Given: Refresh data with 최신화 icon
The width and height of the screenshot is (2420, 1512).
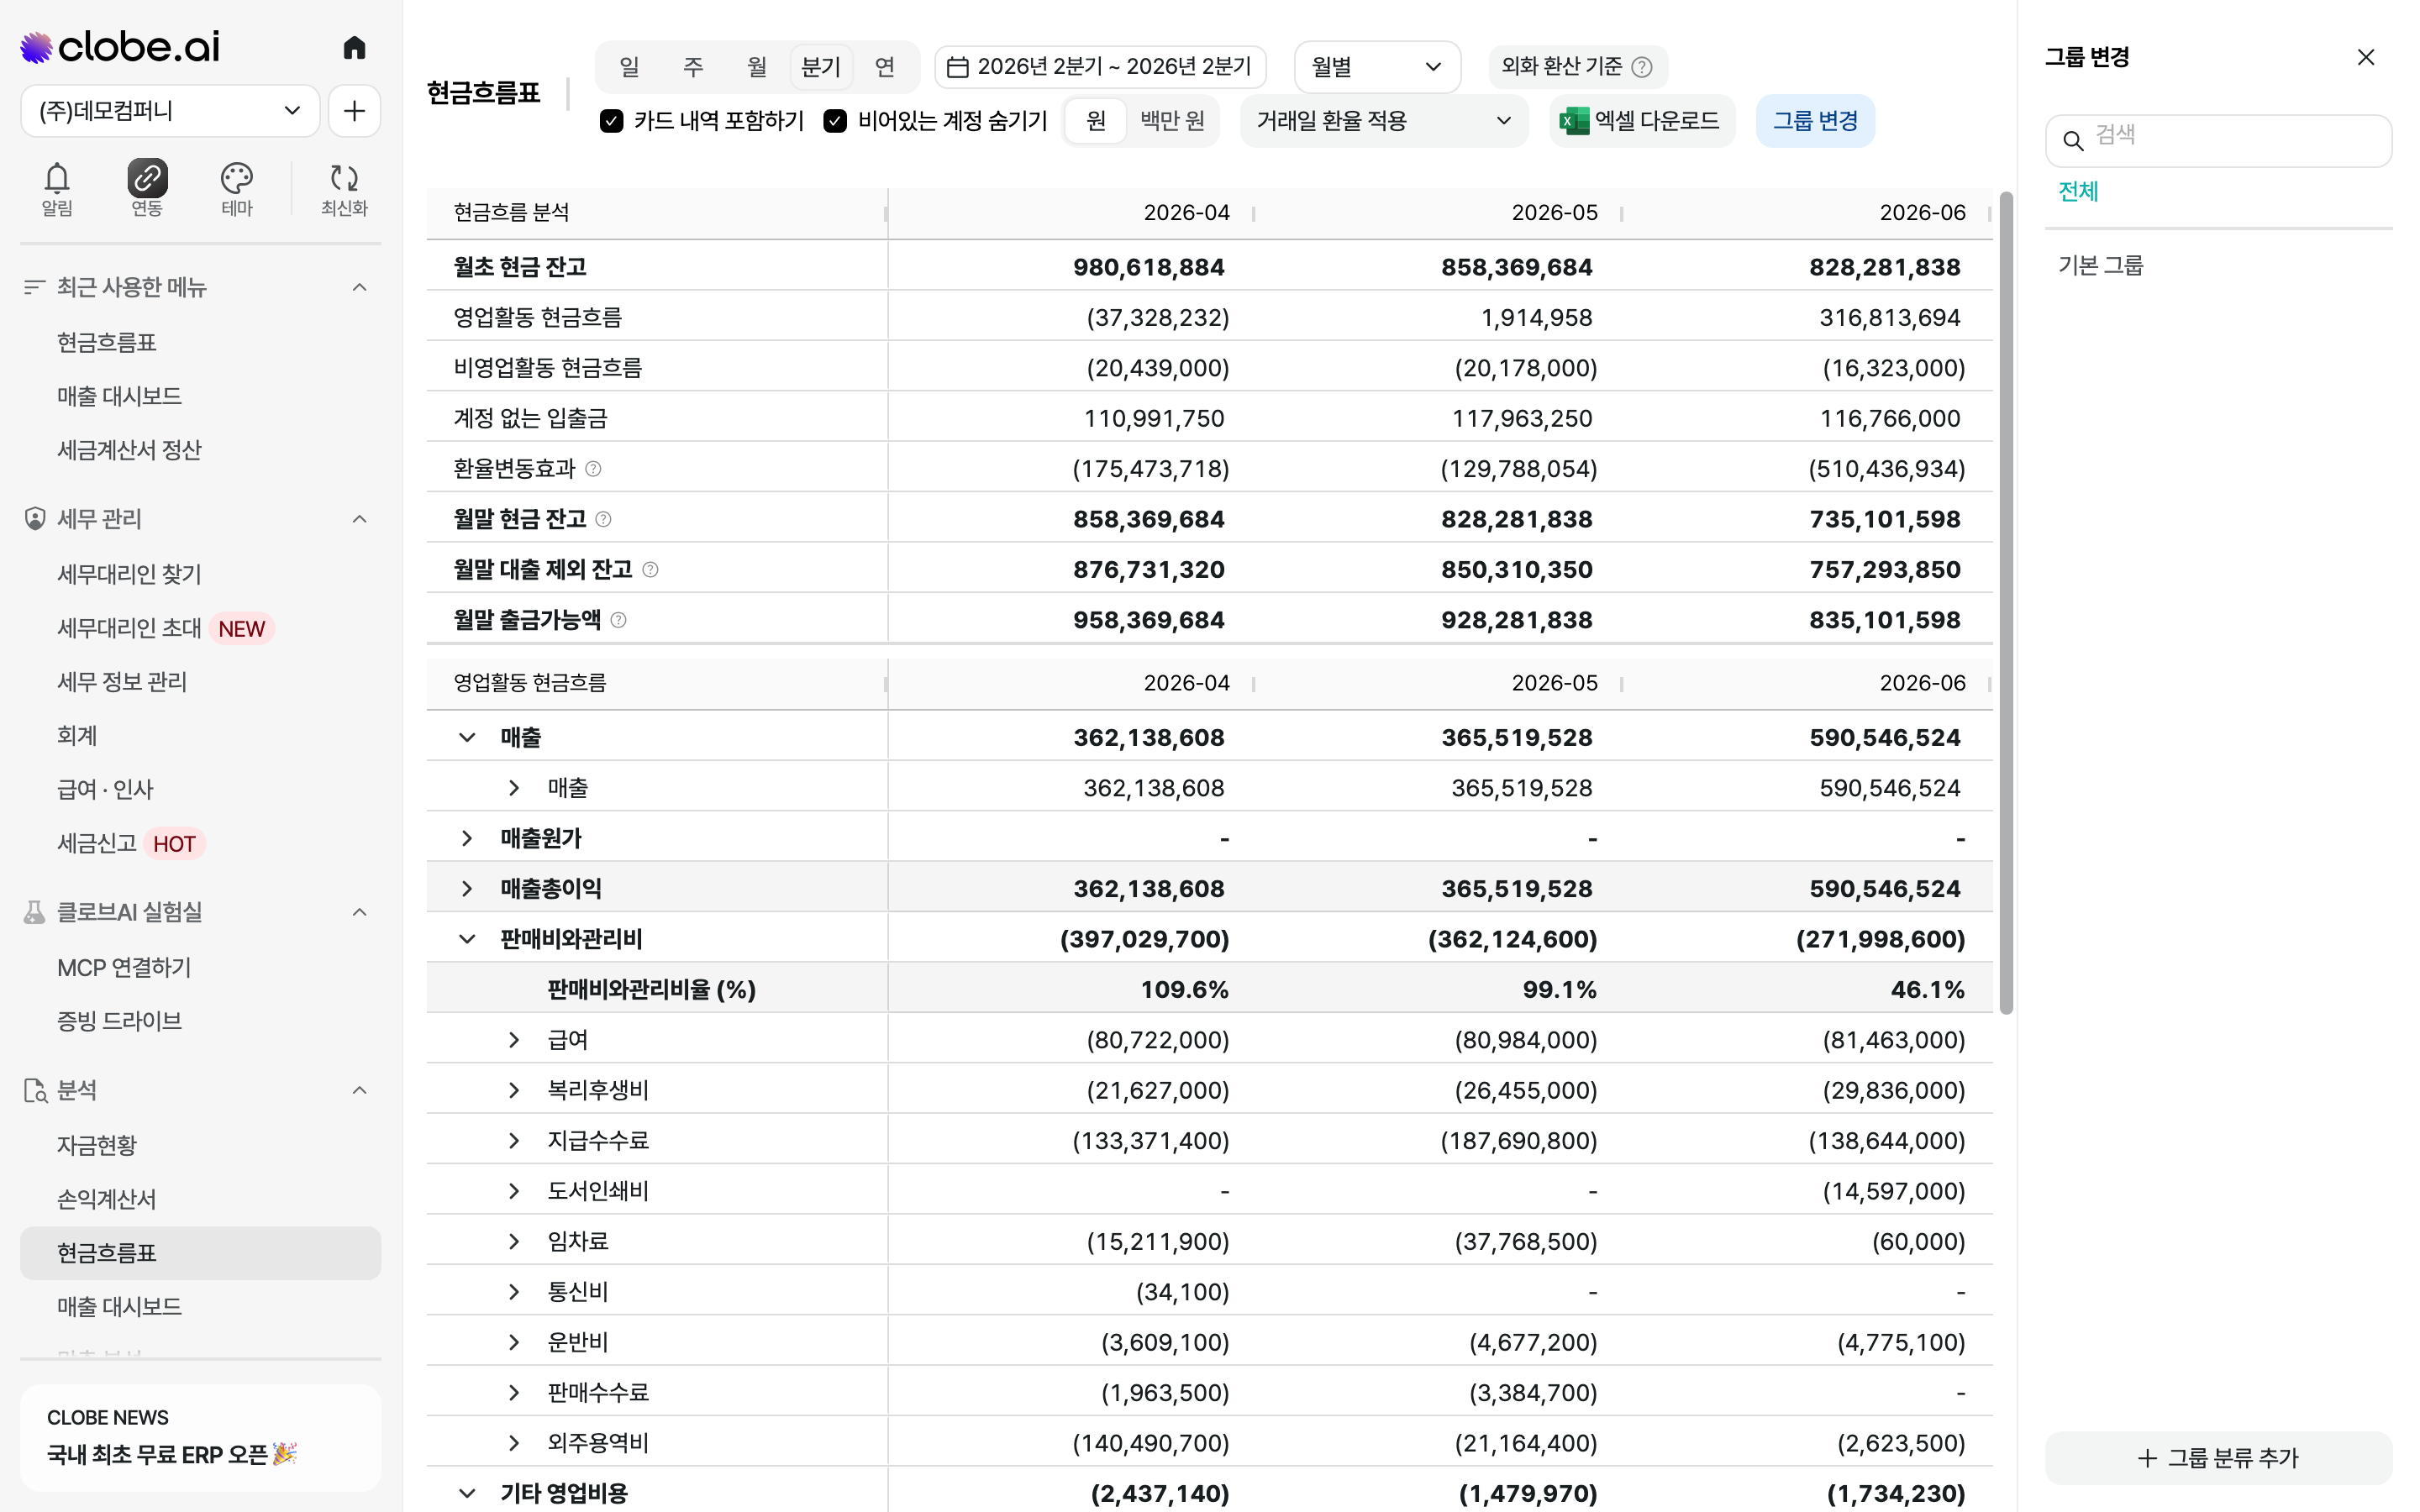Looking at the screenshot, I should click(x=344, y=189).
